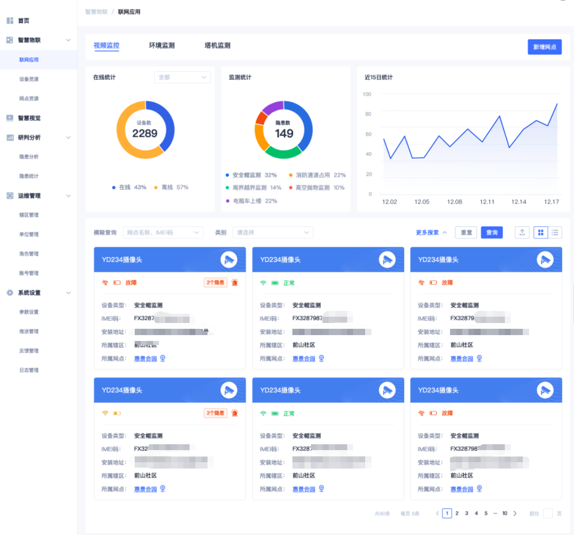The height and width of the screenshot is (535, 574).
Task: Click camera icon on first YD234 card
Action: (229, 260)
